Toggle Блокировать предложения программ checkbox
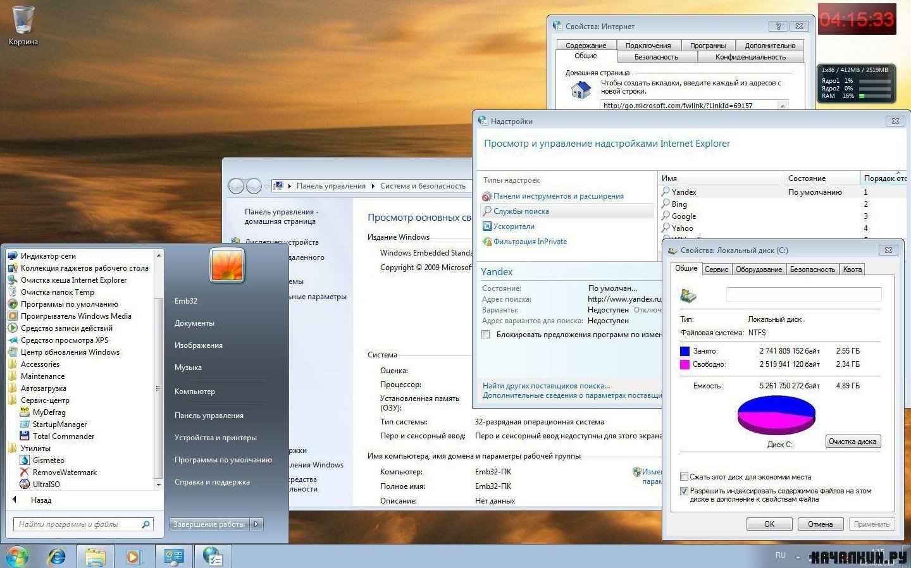The width and height of the screenshot is (911, 568). pyautogui.click(x=486, y=335)
